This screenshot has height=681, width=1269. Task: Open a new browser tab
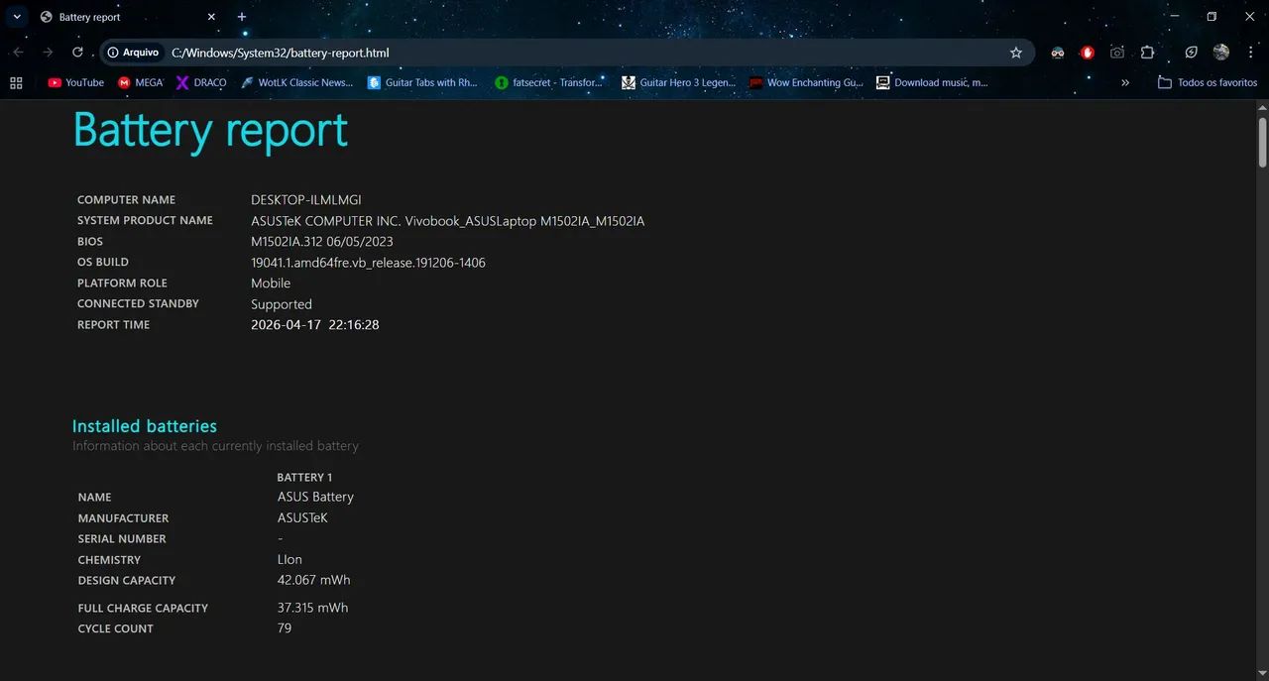pos(242,17)
